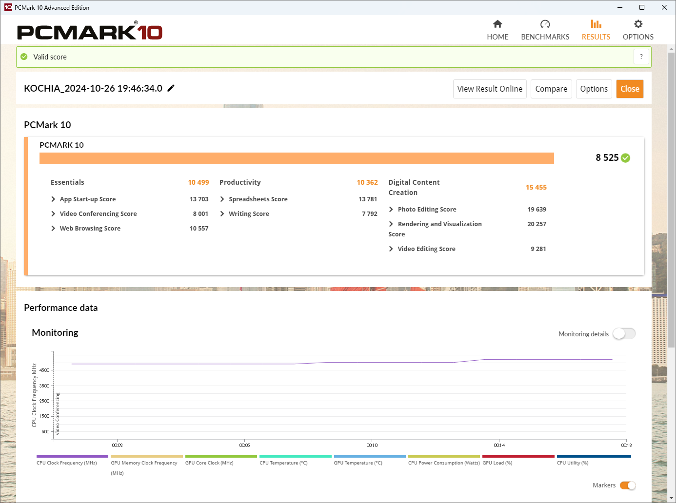Click the overall score 8 525
The height and width of the screenshot is (503, 676).
pyautogui.click(x=607, y=157)
